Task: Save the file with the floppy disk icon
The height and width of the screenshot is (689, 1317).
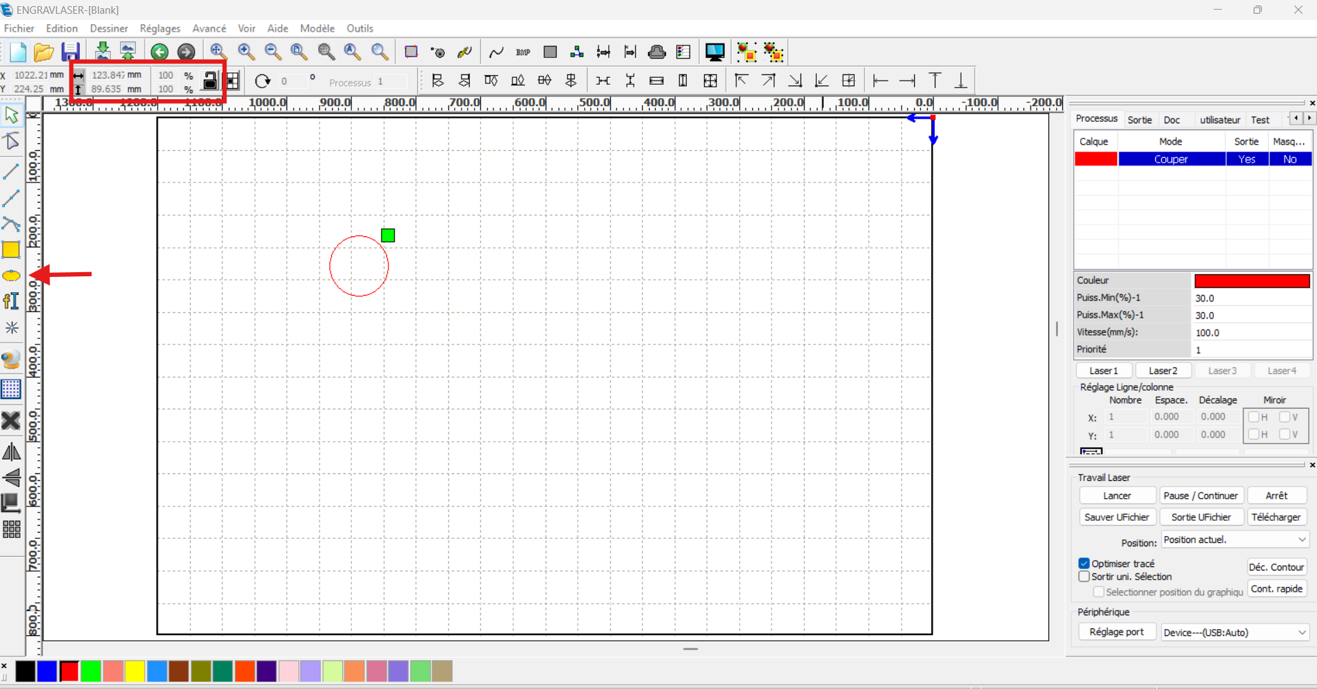Action: tap(70, 52)
